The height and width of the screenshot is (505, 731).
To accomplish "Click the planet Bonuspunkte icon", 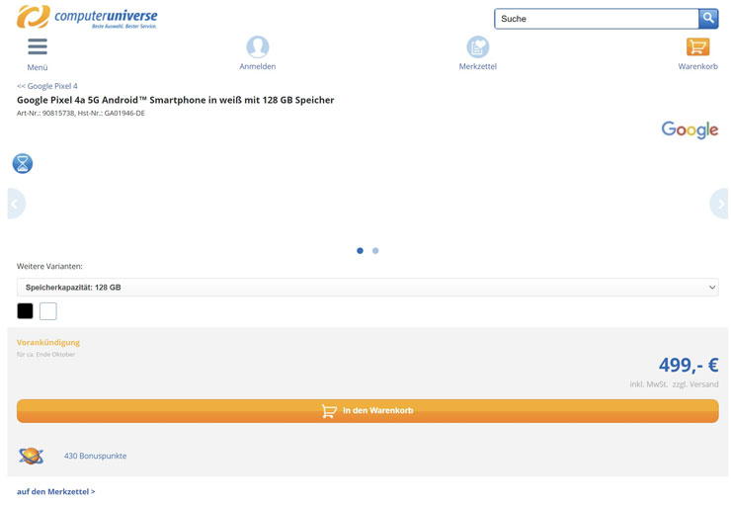I will pos(31,456).
